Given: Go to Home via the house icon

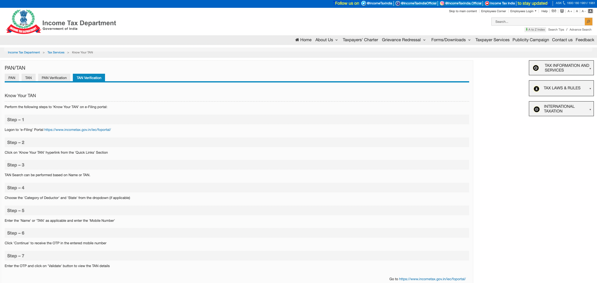Looking at the screenshot, I should (x=303, y=40).
